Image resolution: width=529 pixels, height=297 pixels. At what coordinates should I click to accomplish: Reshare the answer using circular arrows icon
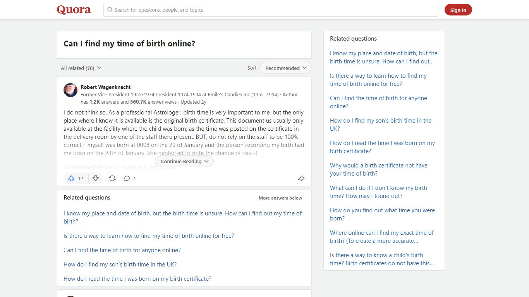point(112,178)
